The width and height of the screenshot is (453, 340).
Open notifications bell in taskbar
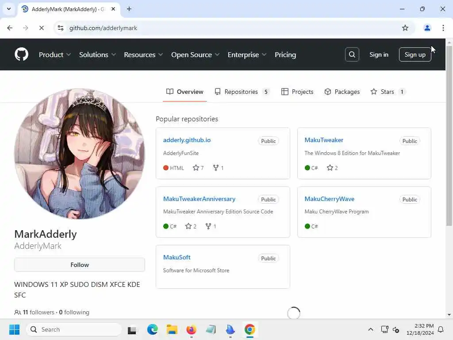(441, 329)
